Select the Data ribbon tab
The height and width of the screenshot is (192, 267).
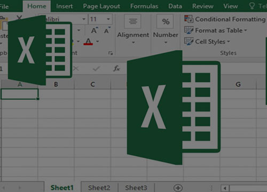click(175, 6)
